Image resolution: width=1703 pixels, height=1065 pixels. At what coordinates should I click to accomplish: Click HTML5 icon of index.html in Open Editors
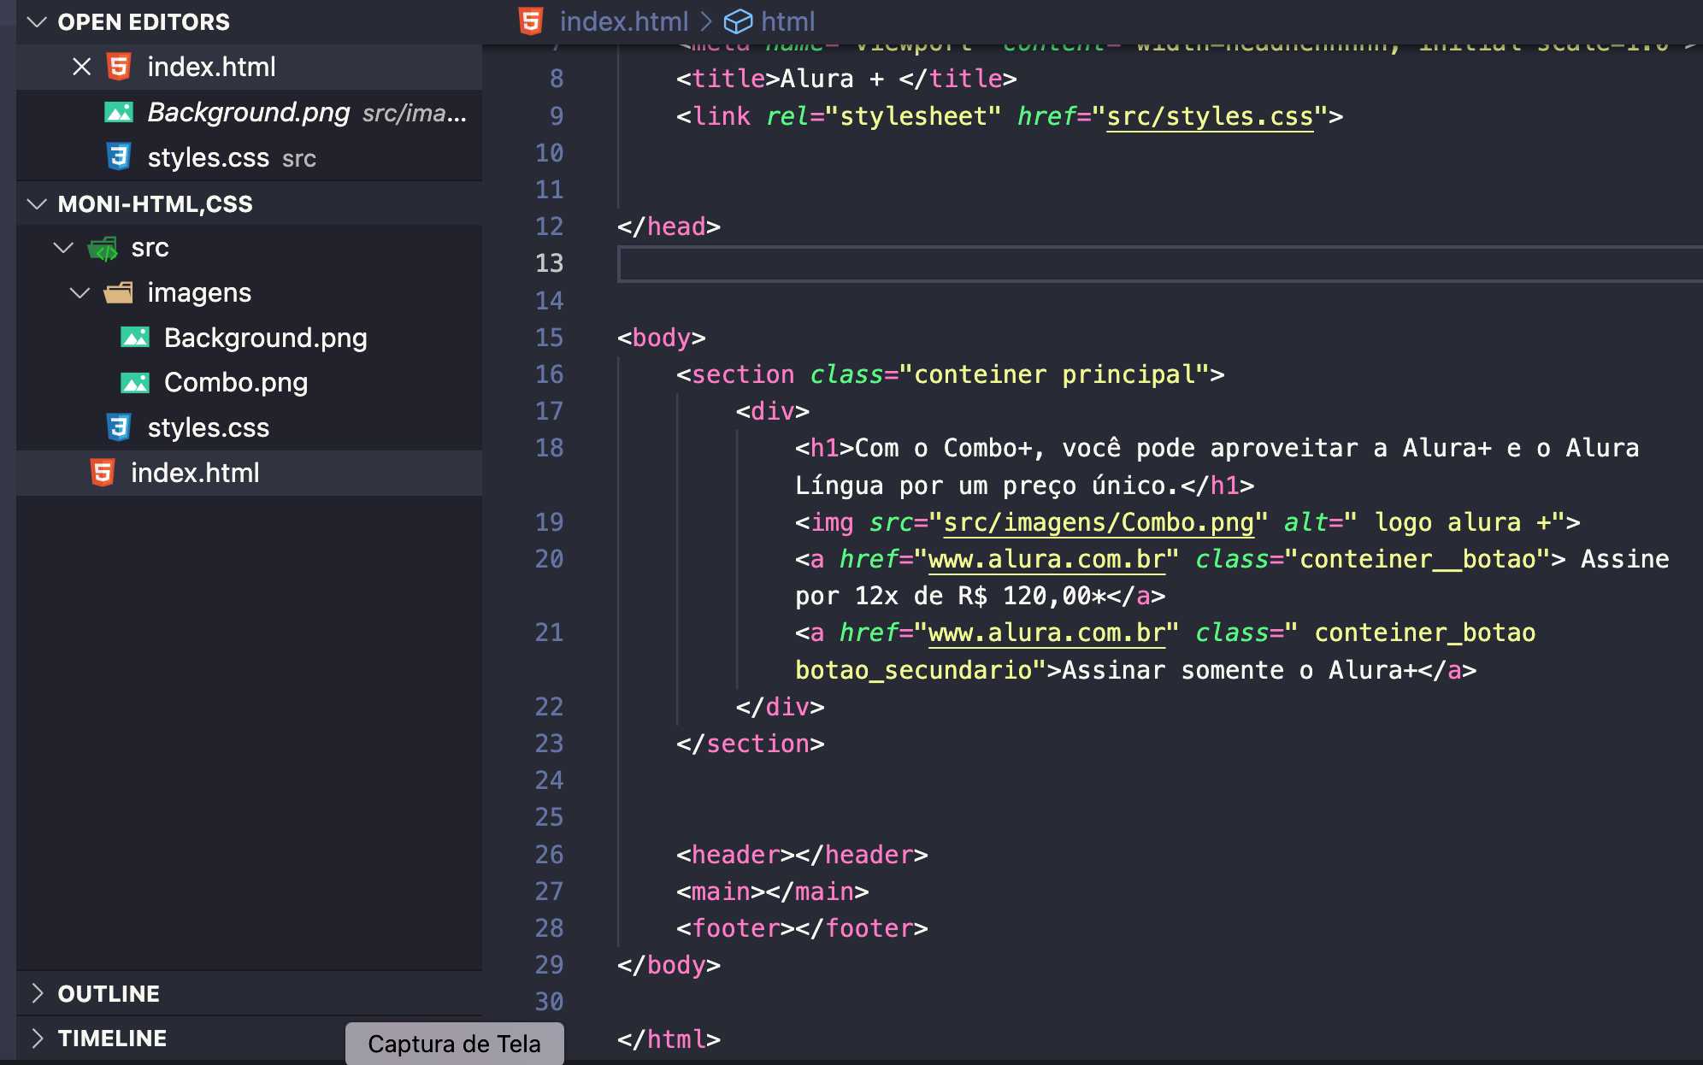(119, 67)
